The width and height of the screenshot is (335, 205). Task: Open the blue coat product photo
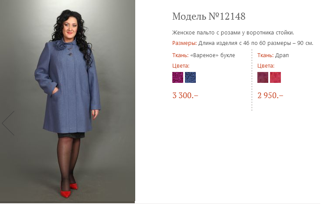(x=68, y=102)
